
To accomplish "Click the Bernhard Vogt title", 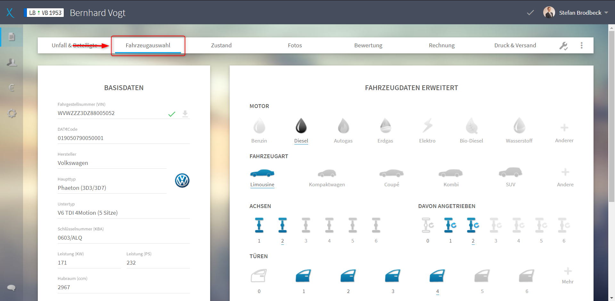I will pyautogui.click(x=98, y=13).
